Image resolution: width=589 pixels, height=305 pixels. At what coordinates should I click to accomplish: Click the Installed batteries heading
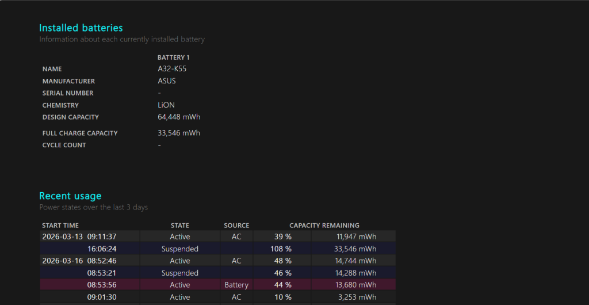[81, 28]
